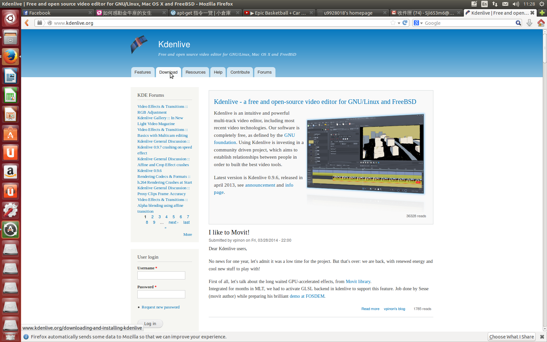
Task: Switch to the apt-get tab
Action: pos(205,13)
